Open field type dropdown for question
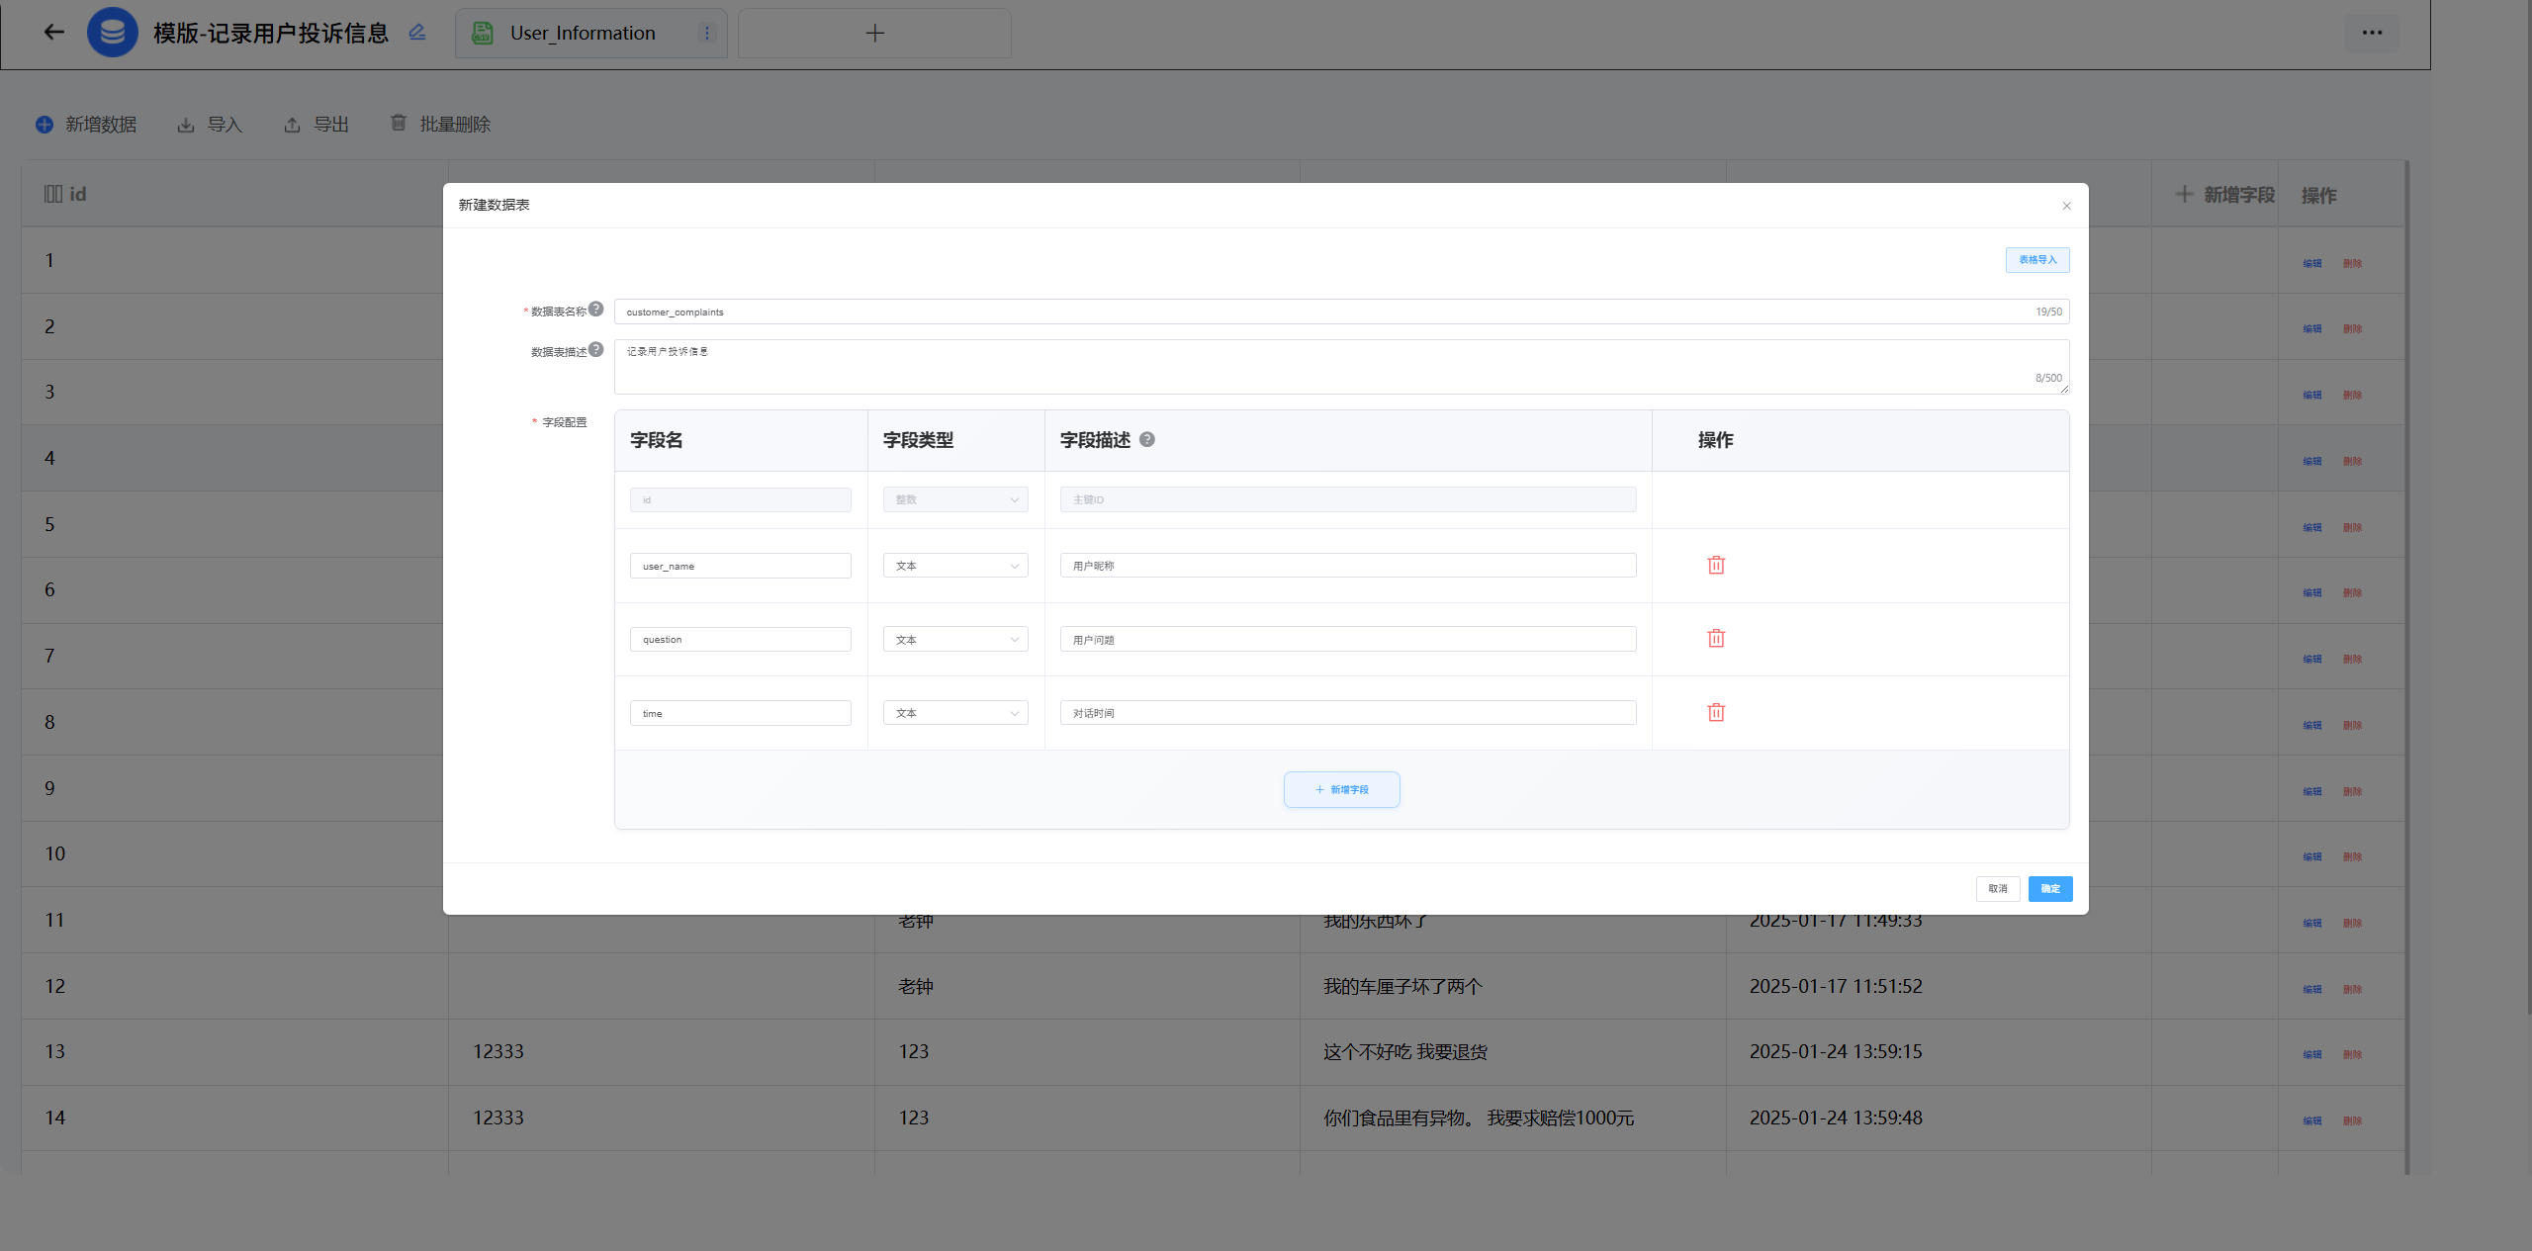The image size is (2532, 1251). (954, 640)
